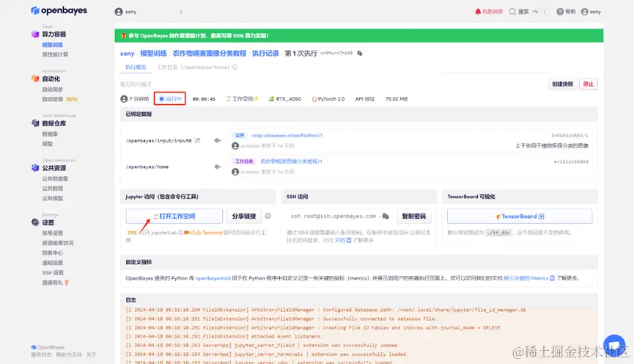
Task: Click the 复制密码 button
Action: point(413,216)
